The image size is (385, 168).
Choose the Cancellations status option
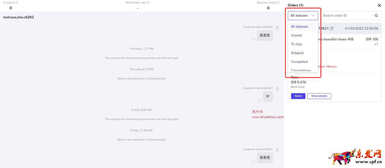coord(301,70)
